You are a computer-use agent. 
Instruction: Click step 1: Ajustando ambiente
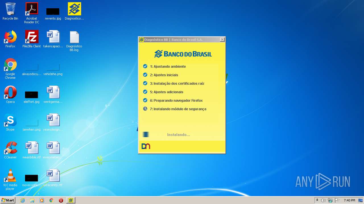[168, 67]
